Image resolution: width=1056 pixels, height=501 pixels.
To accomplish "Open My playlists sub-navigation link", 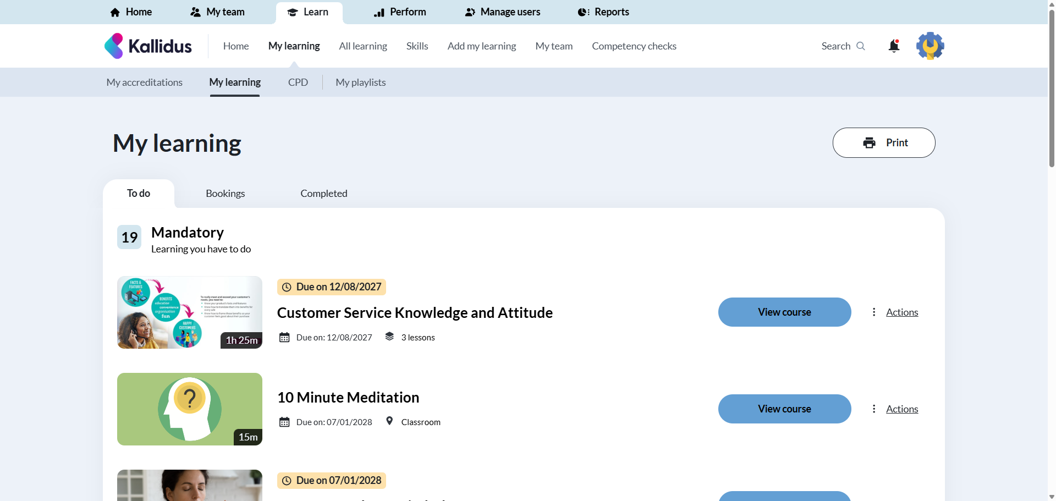I will pyautogui.click(x=360, y=82).
